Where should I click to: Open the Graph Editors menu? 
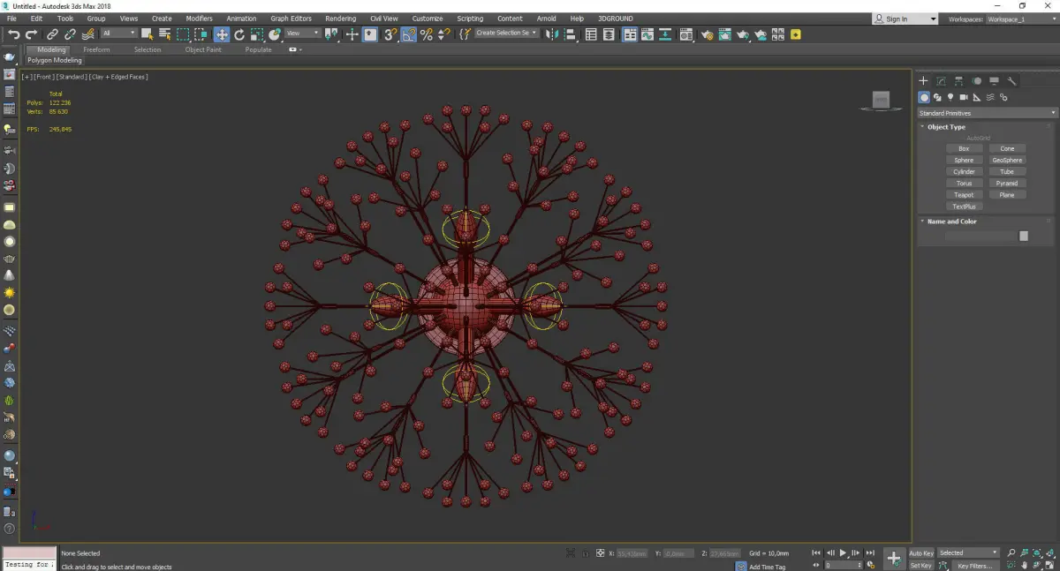pos(291,19)
